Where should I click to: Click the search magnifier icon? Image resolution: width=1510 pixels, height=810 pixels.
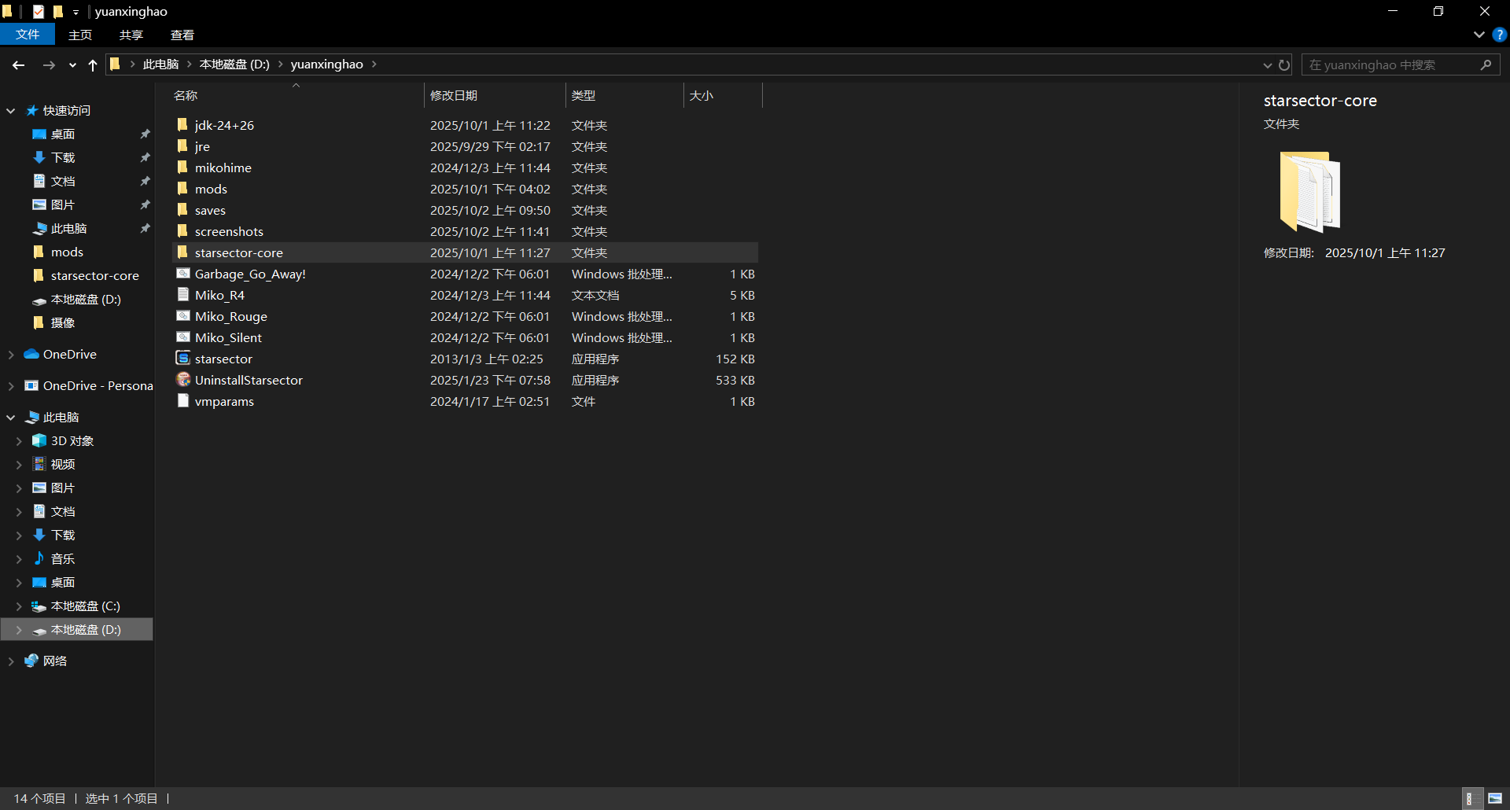tap(1486, 65)
